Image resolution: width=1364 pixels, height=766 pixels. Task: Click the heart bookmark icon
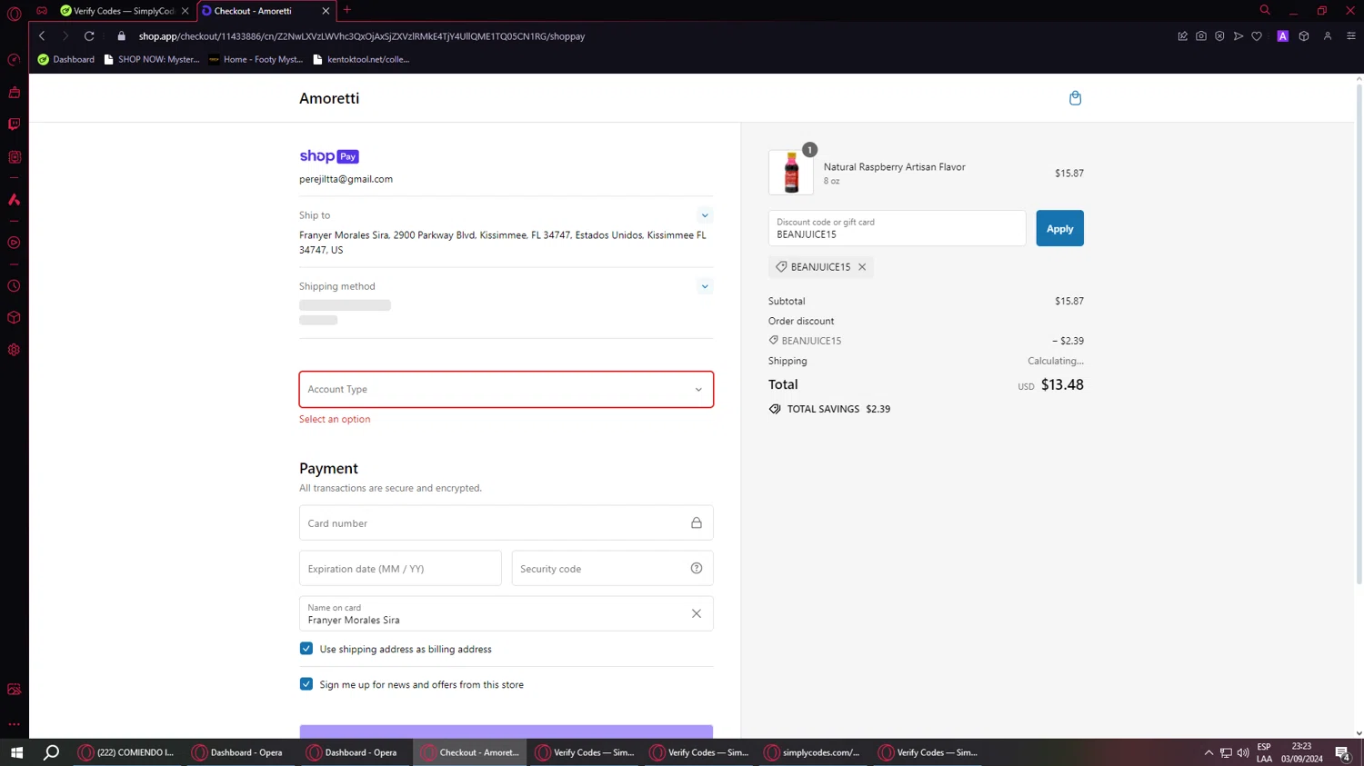1257,36
